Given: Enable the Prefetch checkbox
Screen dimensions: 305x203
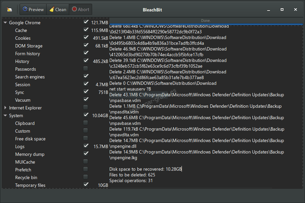Looking at the screenshot, I should point(86,169).
